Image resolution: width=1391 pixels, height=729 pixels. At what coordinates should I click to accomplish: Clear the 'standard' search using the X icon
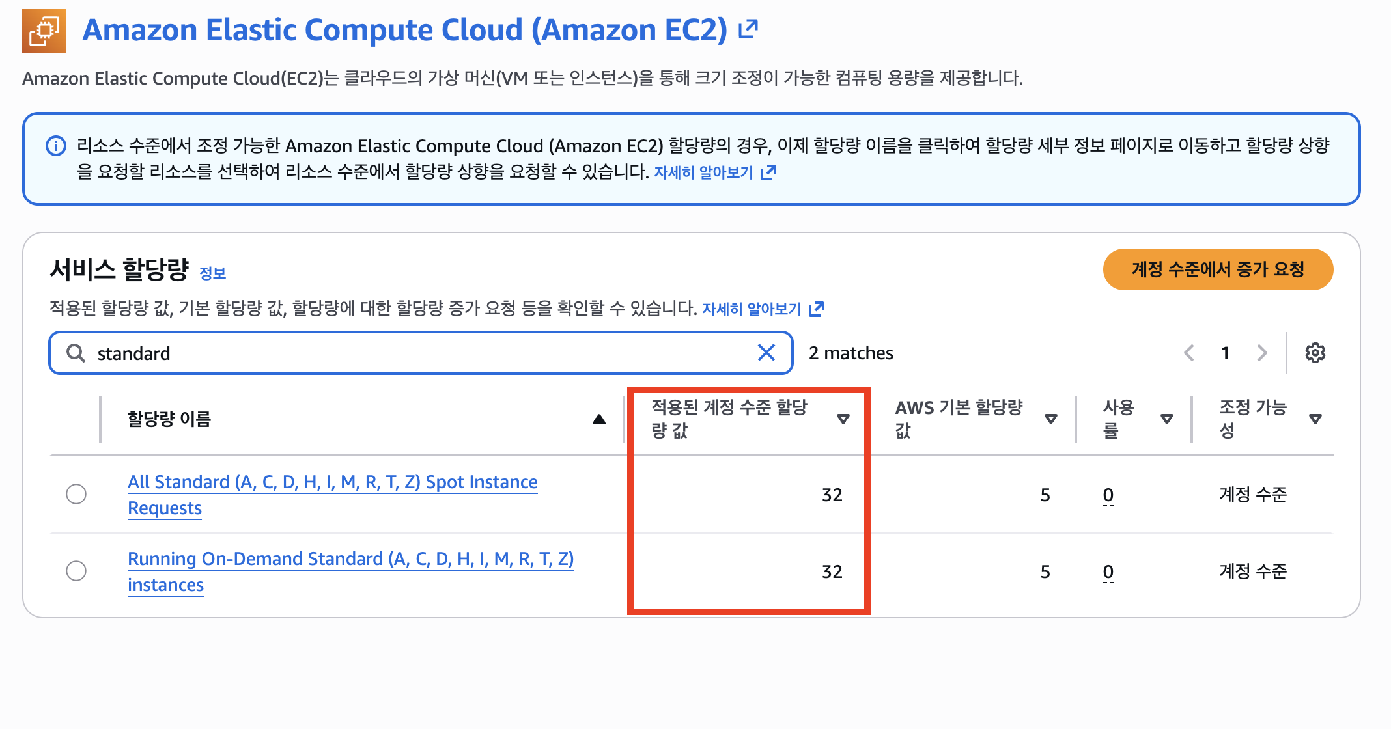click(x=766, y=352)
